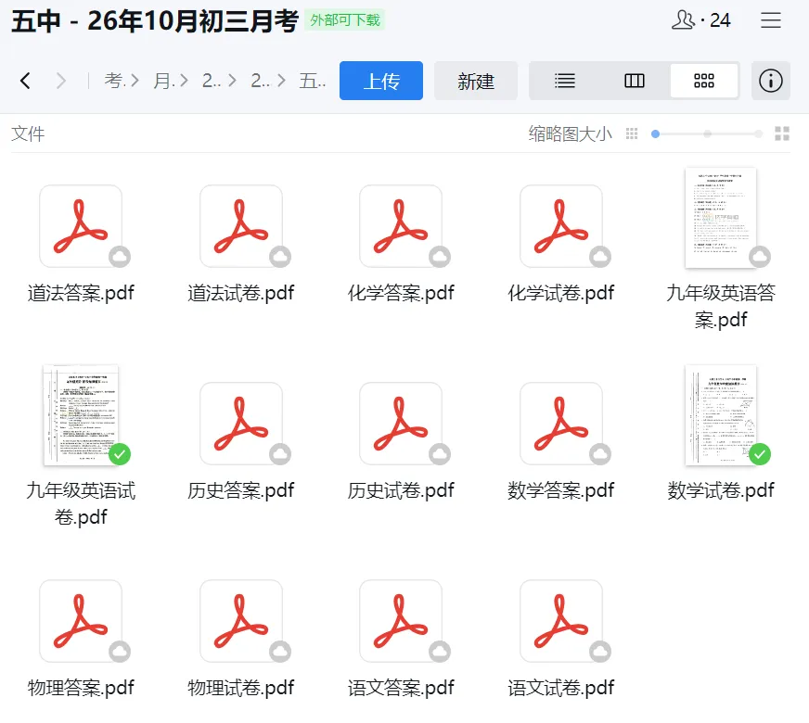Click cloud status badge on 化学试卷.pdf

pyautogui.click(x=600, y=257)
